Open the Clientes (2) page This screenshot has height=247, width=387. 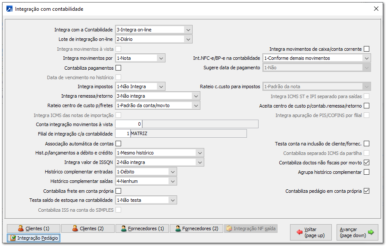coord(88,228)
